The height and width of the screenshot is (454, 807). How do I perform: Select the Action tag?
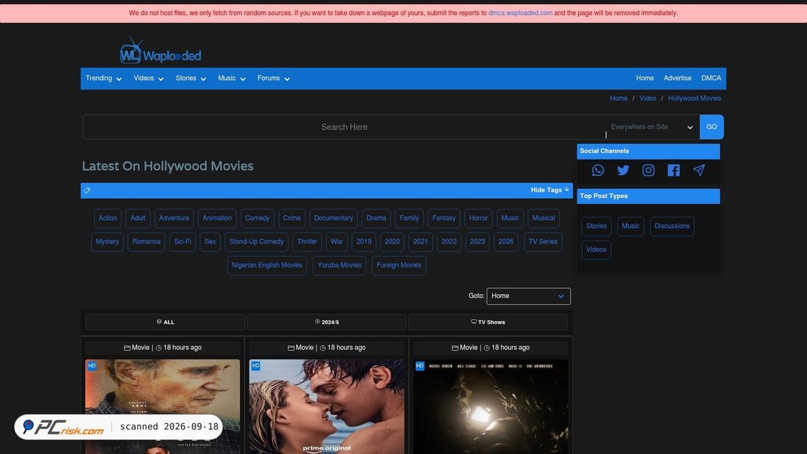tap(108, 219)
